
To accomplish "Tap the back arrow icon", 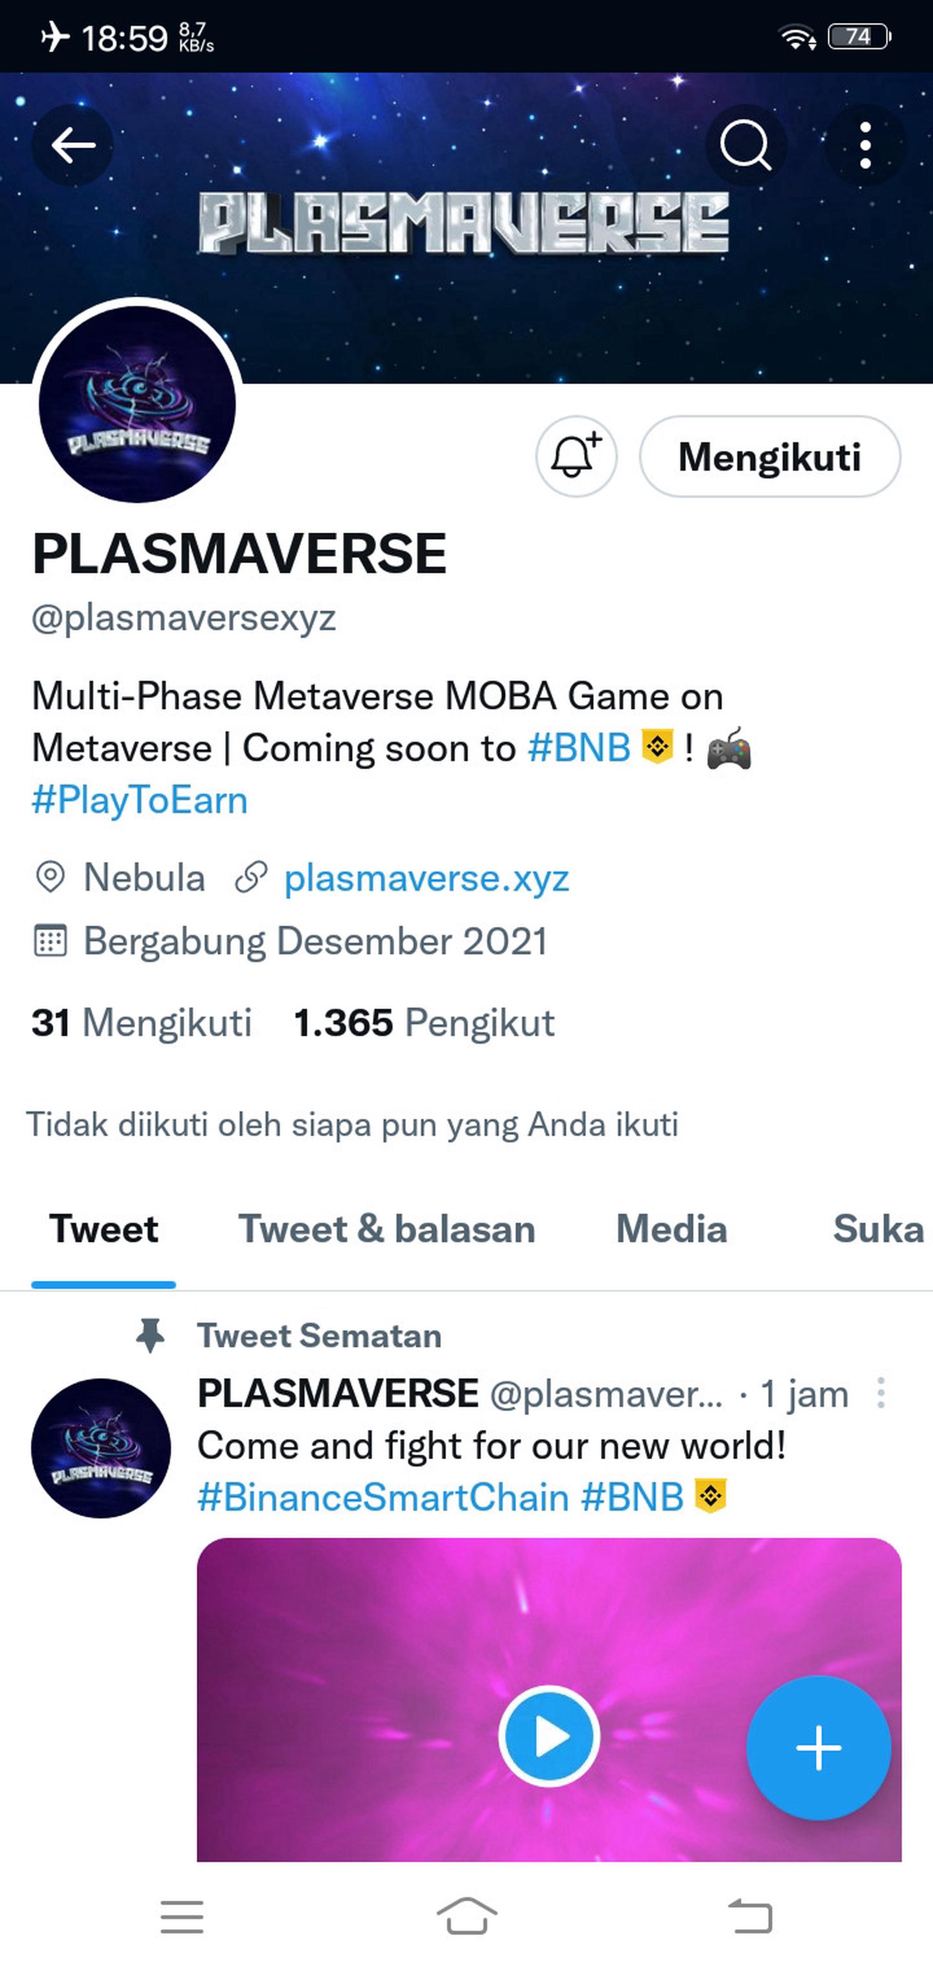I will coord(73,145).
